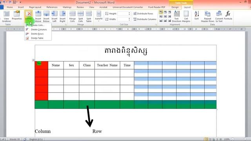Click the table move handle

point(33,60)
